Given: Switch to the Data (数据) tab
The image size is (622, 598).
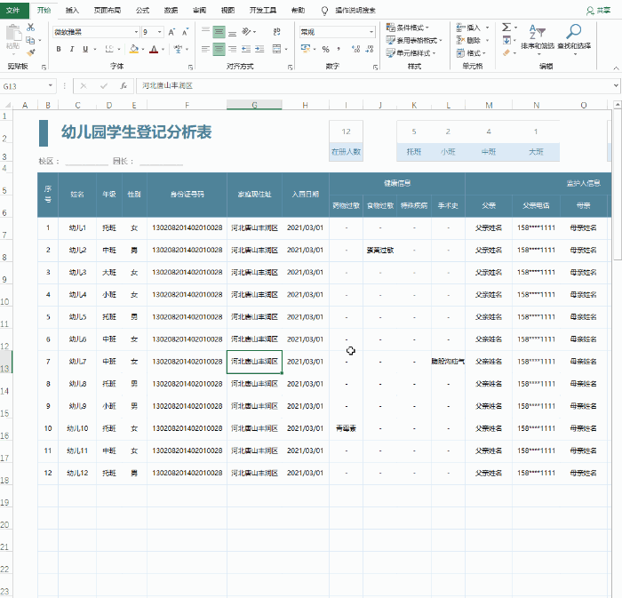Looking at the screenshot, I should (171, 11).
